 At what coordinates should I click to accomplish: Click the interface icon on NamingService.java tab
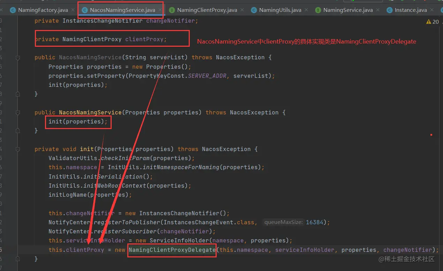pyautogui.click(x=318, y=10)
